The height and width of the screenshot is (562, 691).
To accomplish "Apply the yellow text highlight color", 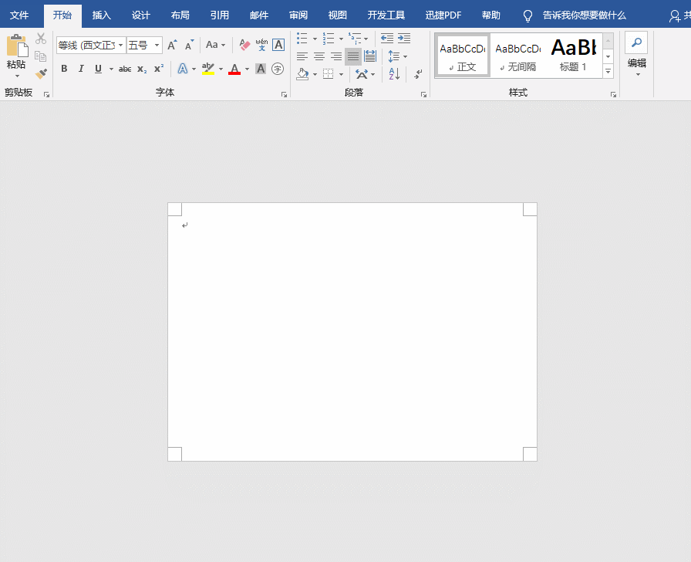I will coord(208,69).
